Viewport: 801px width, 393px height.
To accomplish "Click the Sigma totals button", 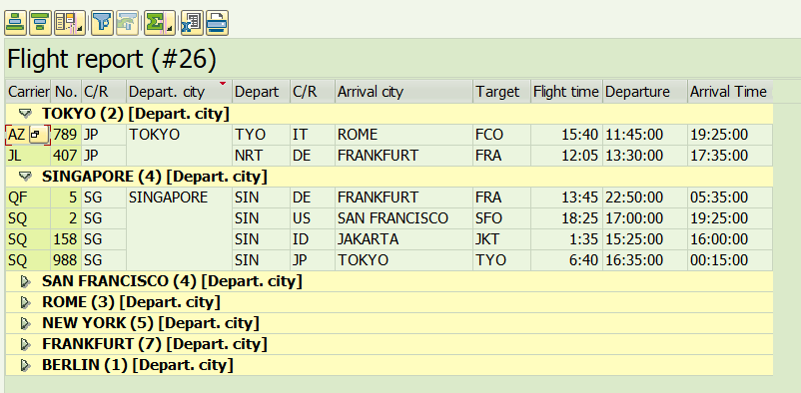I will tap(160, 23).
